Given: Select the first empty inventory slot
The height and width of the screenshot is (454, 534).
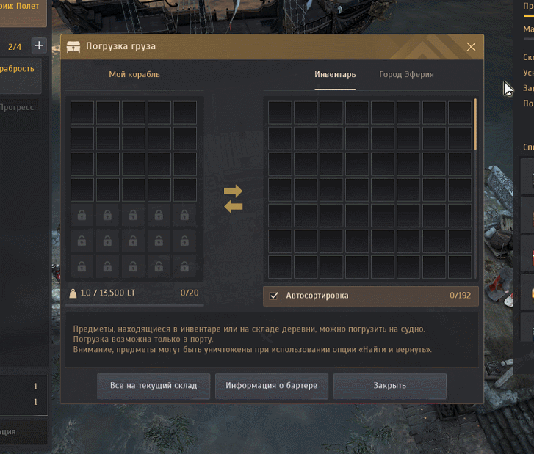Looking at the screenshot, I should coord(280,112).
